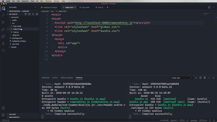This screenshot has width=217, height=122.
Task: Open the Apple menu
Action: coord(3,1)
